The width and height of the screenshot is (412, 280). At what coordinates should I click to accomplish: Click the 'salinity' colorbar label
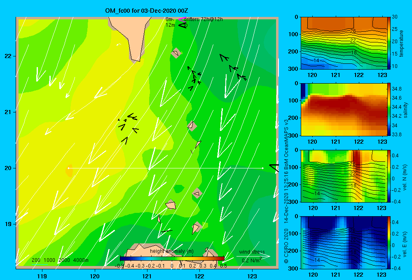(x=406, y=110)
